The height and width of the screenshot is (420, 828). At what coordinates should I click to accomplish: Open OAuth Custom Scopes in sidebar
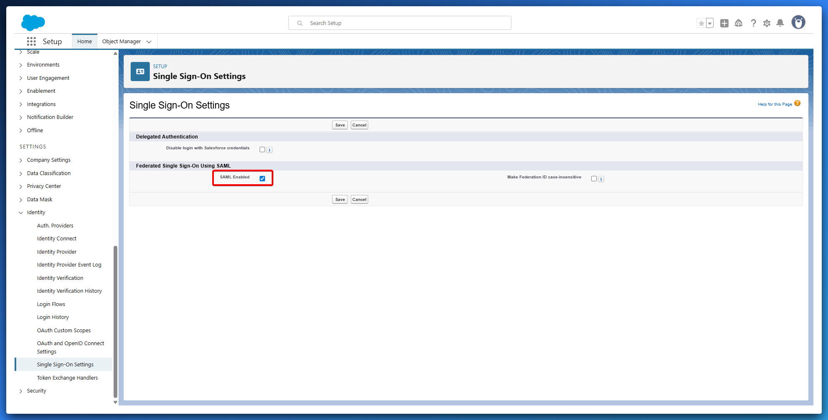[64, 330]
